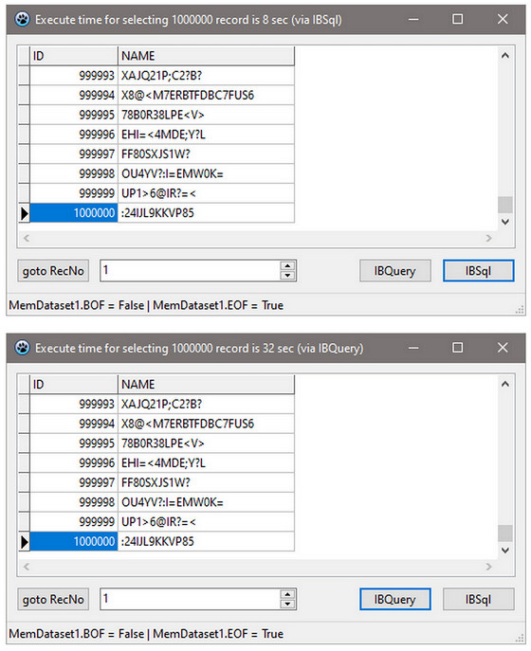This screenshot has width=531, height=651.
Task: Click the IBQuery button in the top window
Action: click(x=394, y=271)
